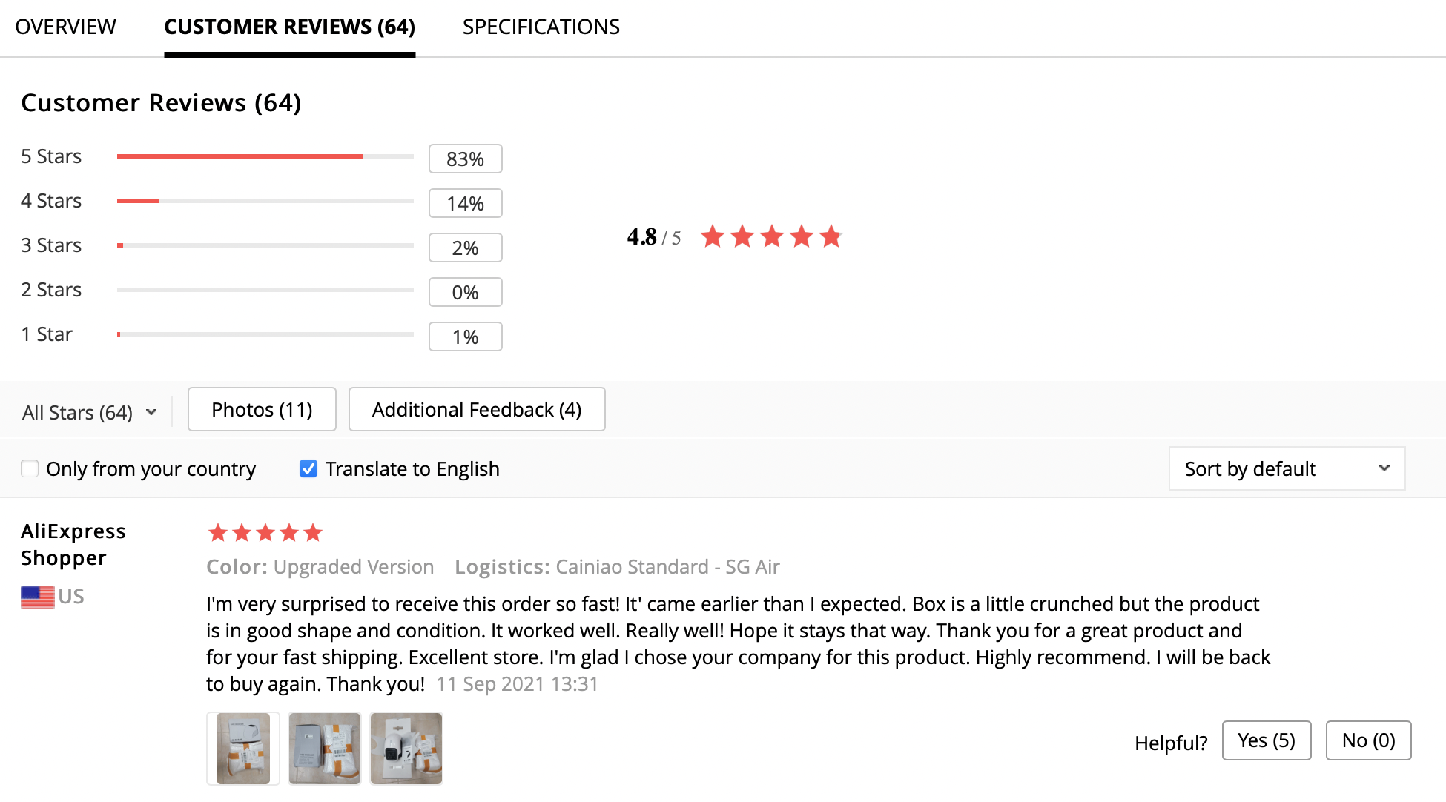The width and height of the screenshot is (1446, 802).
Task: Mark review helpful with Yes (5)
Action: point(1267,740)
